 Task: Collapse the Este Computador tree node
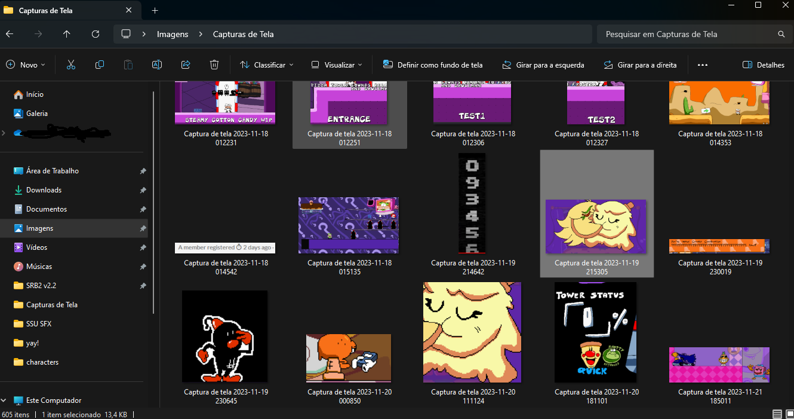coord(4,400)
